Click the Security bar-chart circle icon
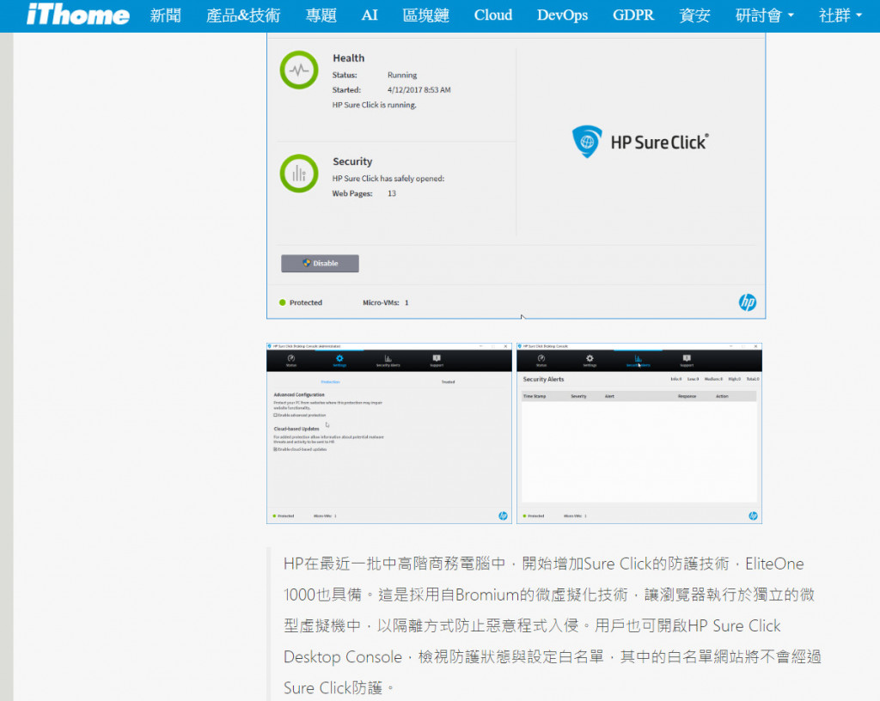 coord(299,174)
